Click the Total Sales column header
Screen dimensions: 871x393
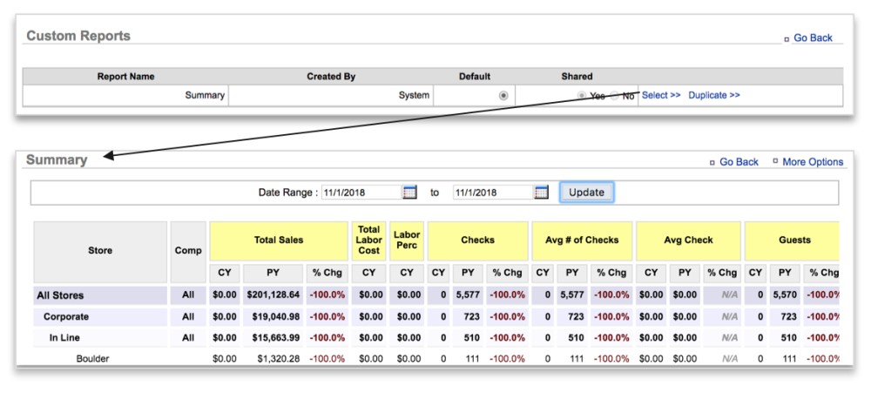pyautogui.click(x=278, y=240)
